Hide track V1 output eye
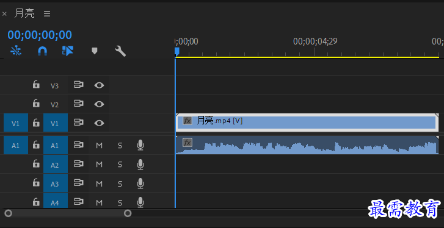Viewport: 444px width, 228px height. [x=99, y=123]
